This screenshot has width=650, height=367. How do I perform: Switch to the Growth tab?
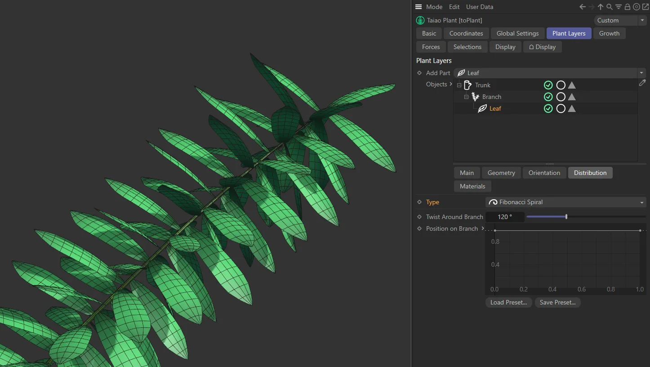(610, 33)
